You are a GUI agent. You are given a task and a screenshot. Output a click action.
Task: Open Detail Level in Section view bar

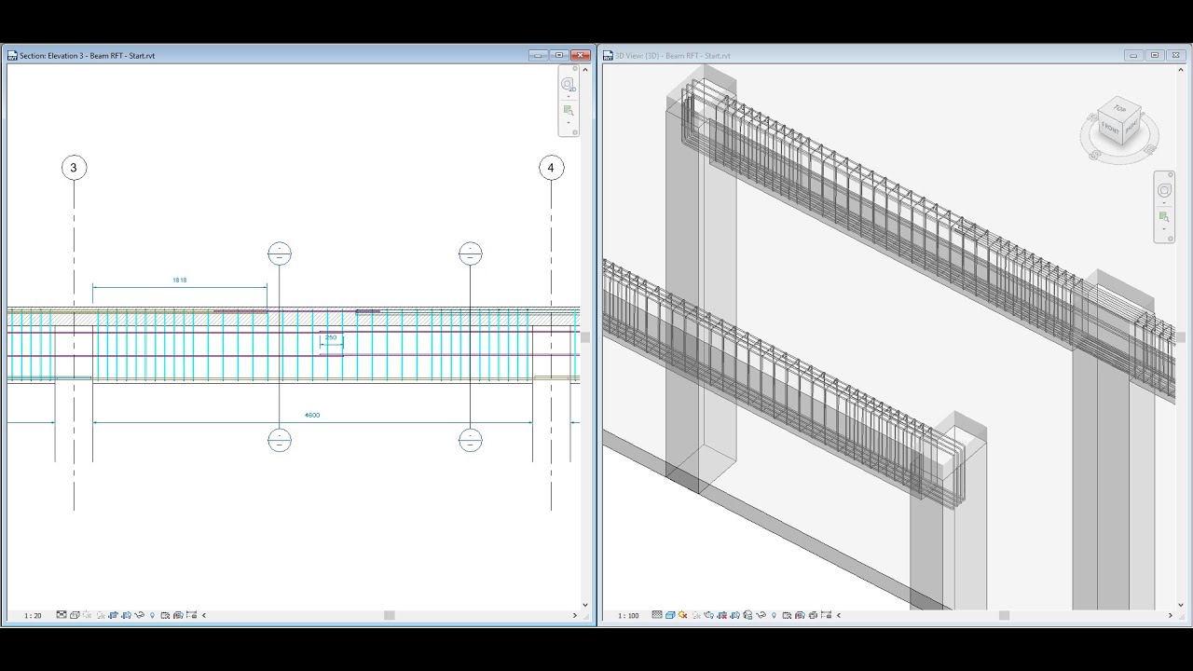pos(62,615)
